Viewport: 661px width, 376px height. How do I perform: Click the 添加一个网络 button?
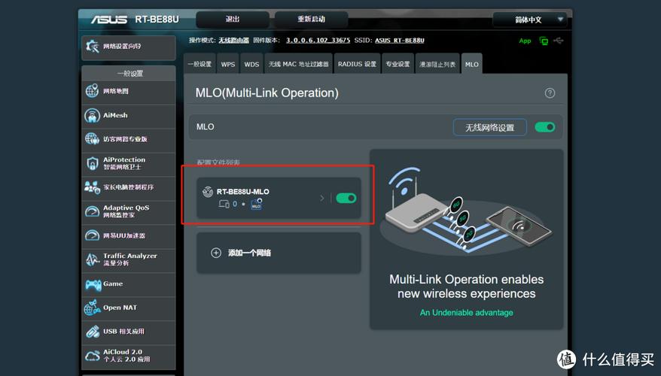pos(279,253)
